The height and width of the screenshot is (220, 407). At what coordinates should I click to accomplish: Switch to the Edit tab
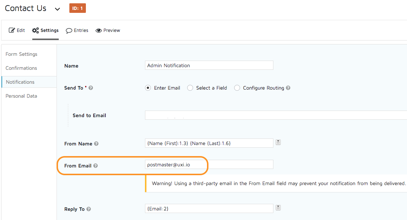pyautogui.click(x=17, y=30)
